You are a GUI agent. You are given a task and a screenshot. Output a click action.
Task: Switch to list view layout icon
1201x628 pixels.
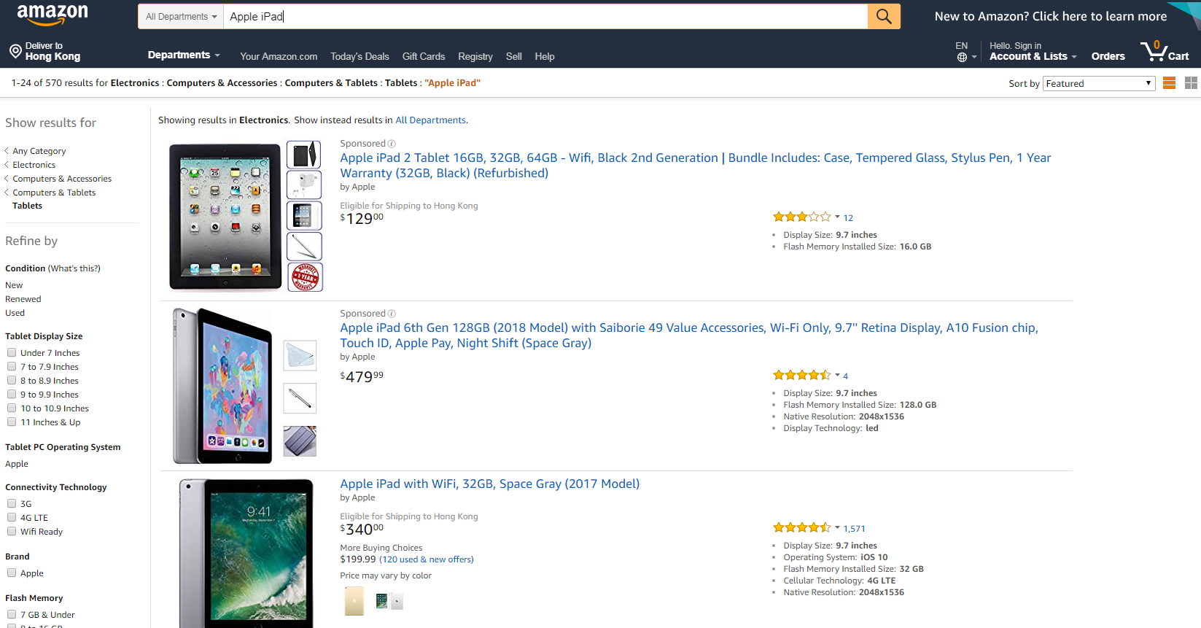point(1169,83)
